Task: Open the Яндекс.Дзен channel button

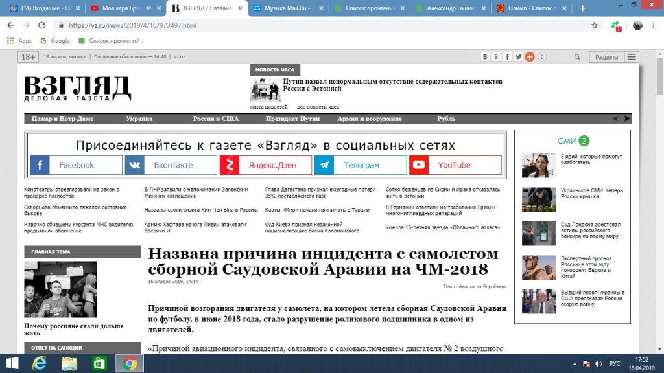Action: pos(266,165)
